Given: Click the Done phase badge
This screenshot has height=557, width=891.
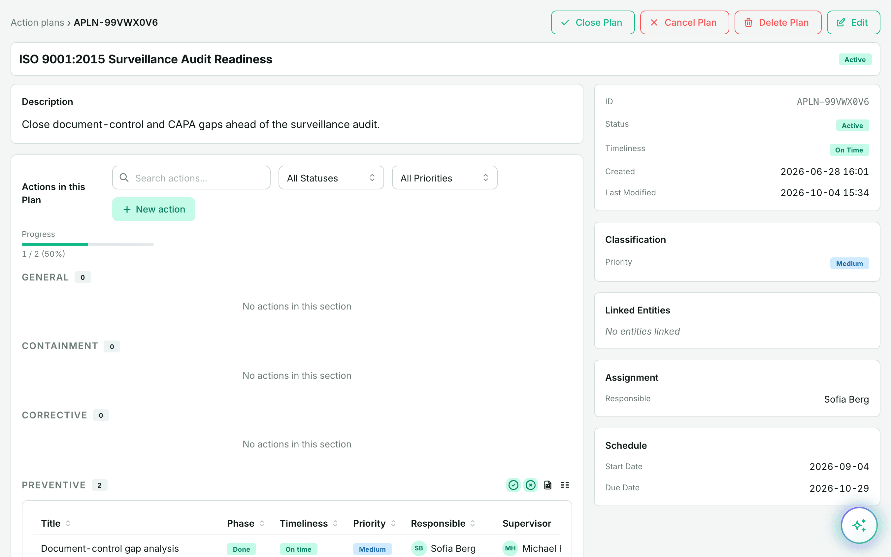Looking at the screenshot, I should coord(241,549).
